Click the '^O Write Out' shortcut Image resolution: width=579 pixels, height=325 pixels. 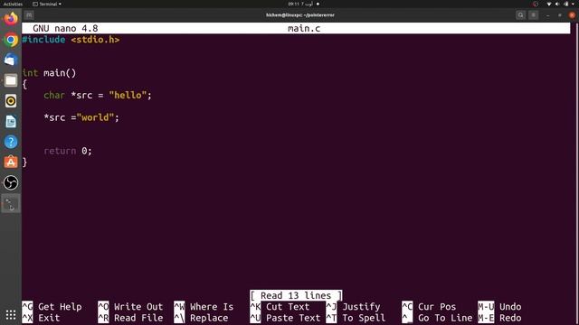[130, 307]
